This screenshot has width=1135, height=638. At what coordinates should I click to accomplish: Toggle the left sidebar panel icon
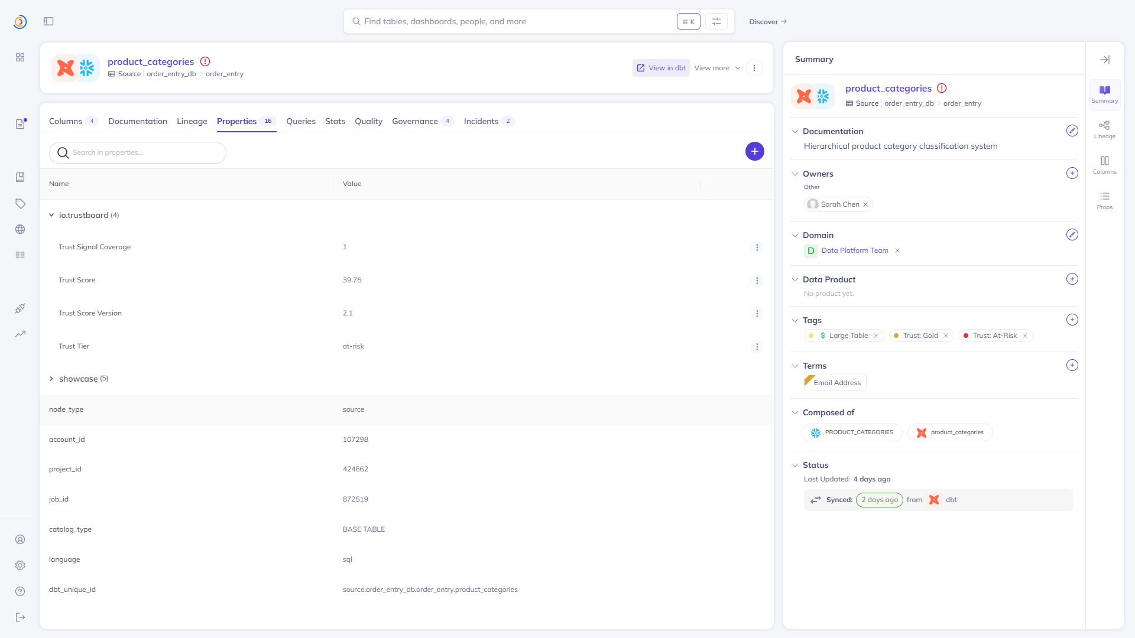pyautogui.click(x=48, y=21)
